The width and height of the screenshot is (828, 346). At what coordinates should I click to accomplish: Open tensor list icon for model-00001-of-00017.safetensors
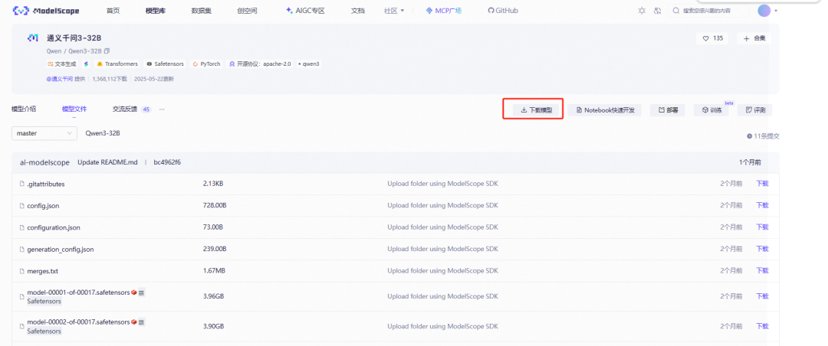[142, 292]
